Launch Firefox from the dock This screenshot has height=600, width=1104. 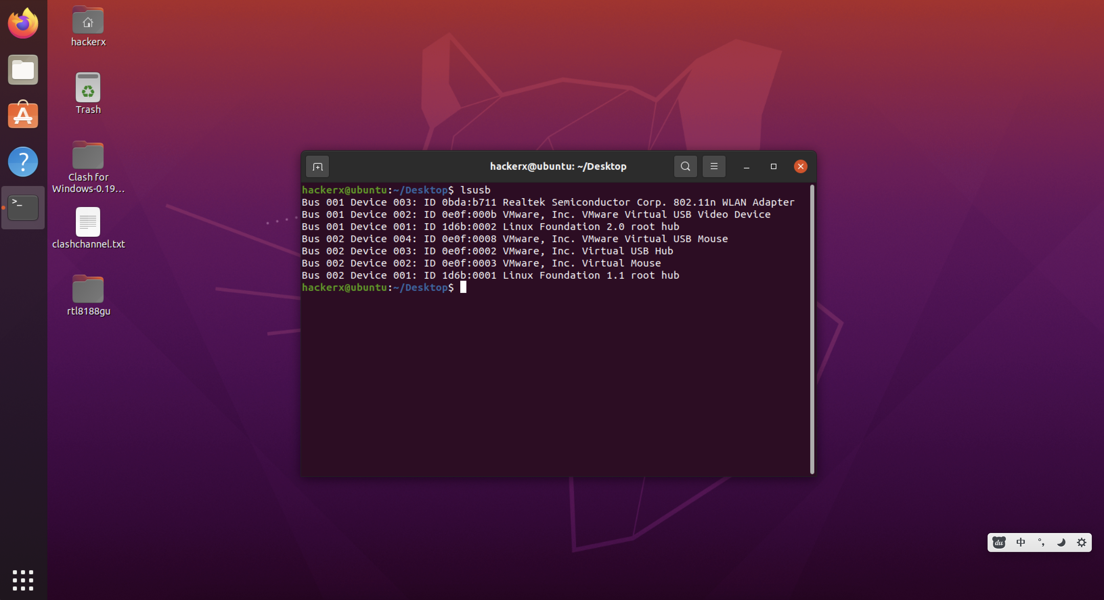pos(23,23)
